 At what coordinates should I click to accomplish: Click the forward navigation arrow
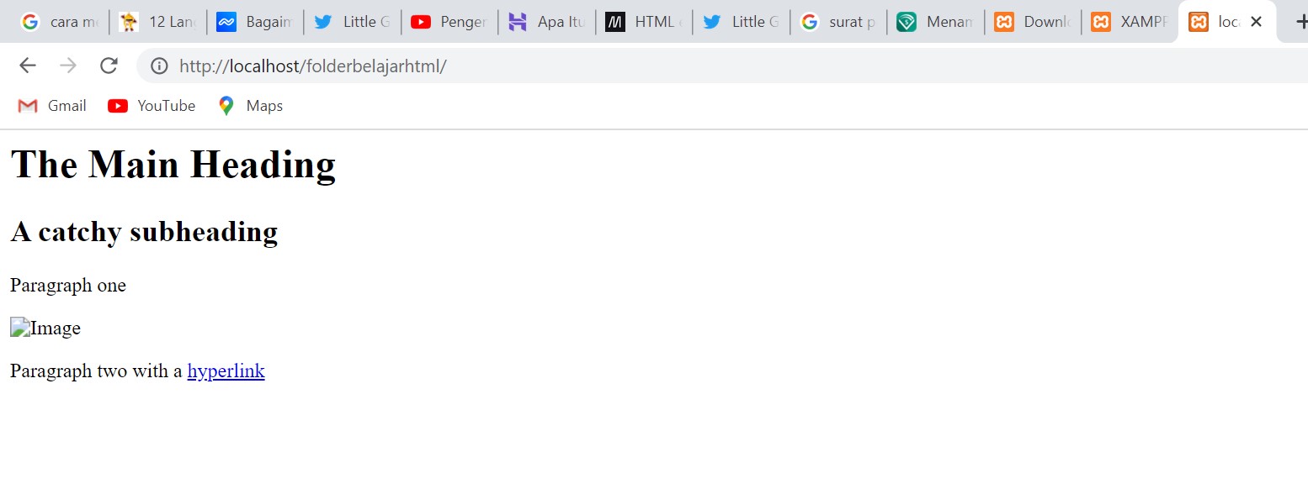coord(67,65)
